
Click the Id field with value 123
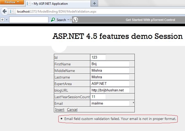point(98,57)
